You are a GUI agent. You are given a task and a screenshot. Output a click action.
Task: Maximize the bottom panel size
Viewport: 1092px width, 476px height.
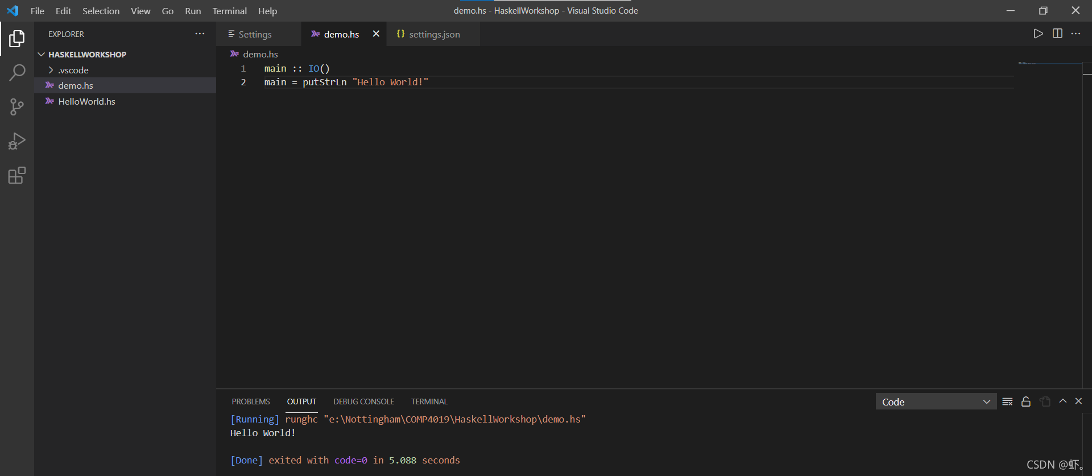(x=1062, y=402)
